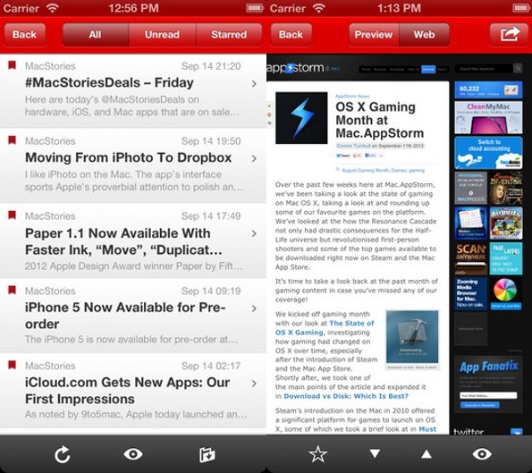532x473 pixels.
Task: Tap the mark-all-read folder icon
Action: coord(207,455)
